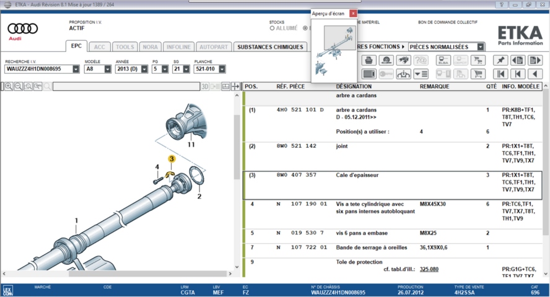Switch to the ACC tab

pyautogui.click(x=99, y=47)
